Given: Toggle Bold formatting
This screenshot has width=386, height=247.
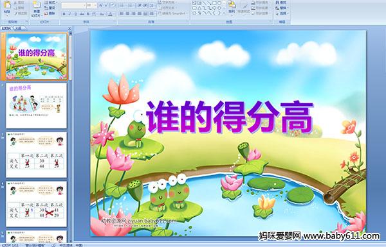Looking at the screenshot, I should click(64, 14).
